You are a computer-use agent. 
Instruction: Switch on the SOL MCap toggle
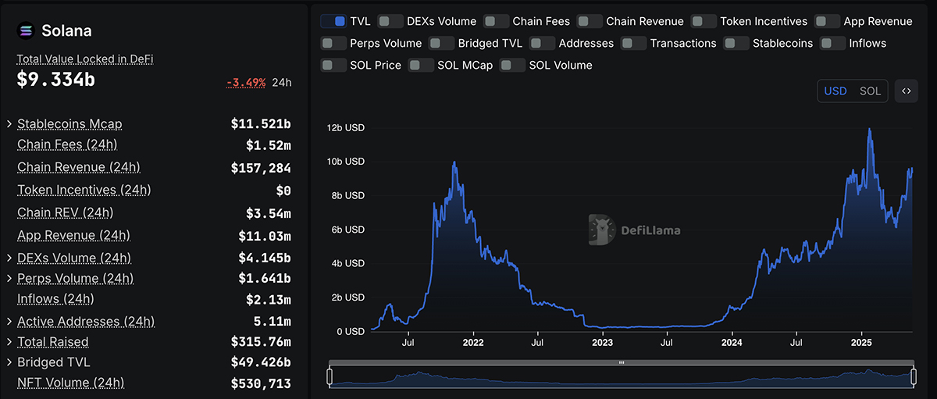coord(422,65)
